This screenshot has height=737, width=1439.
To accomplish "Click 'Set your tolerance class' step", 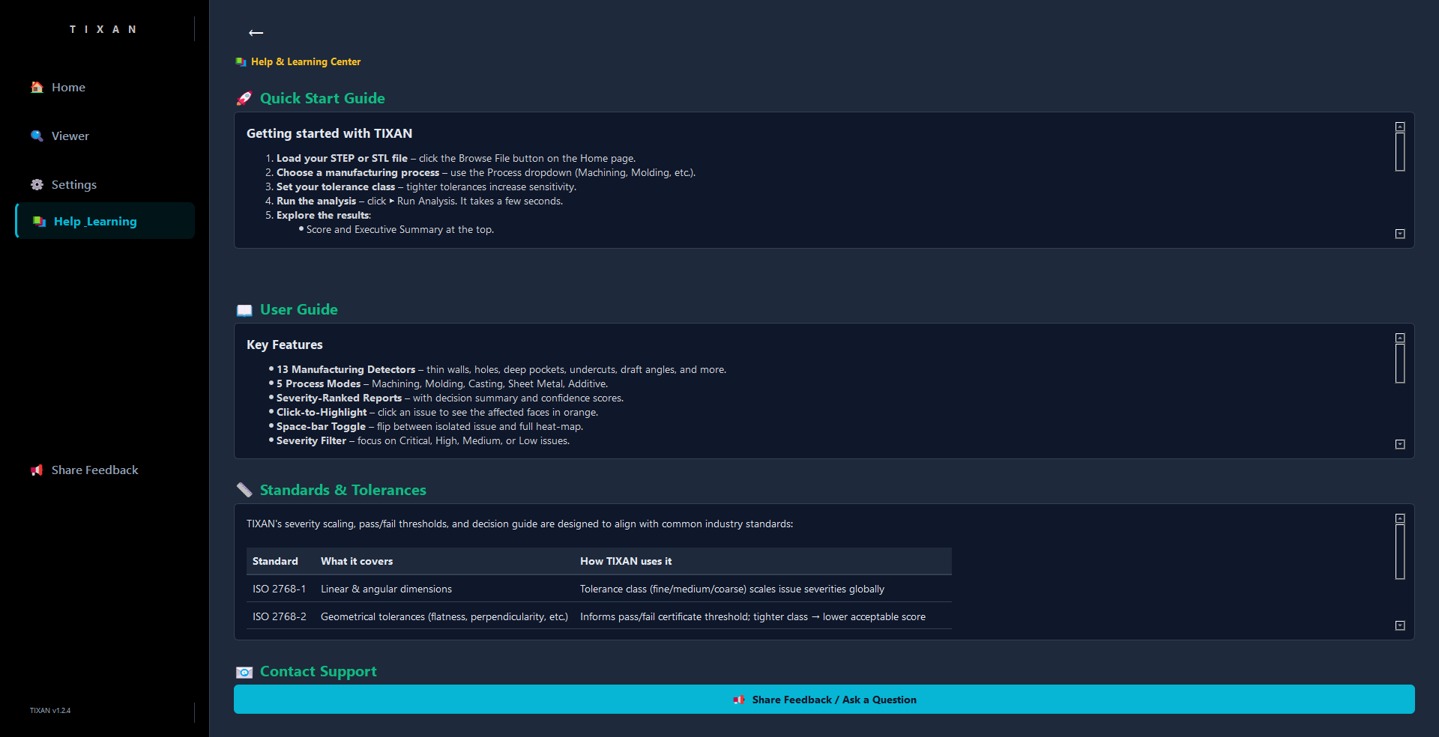I will pos(336,187).
